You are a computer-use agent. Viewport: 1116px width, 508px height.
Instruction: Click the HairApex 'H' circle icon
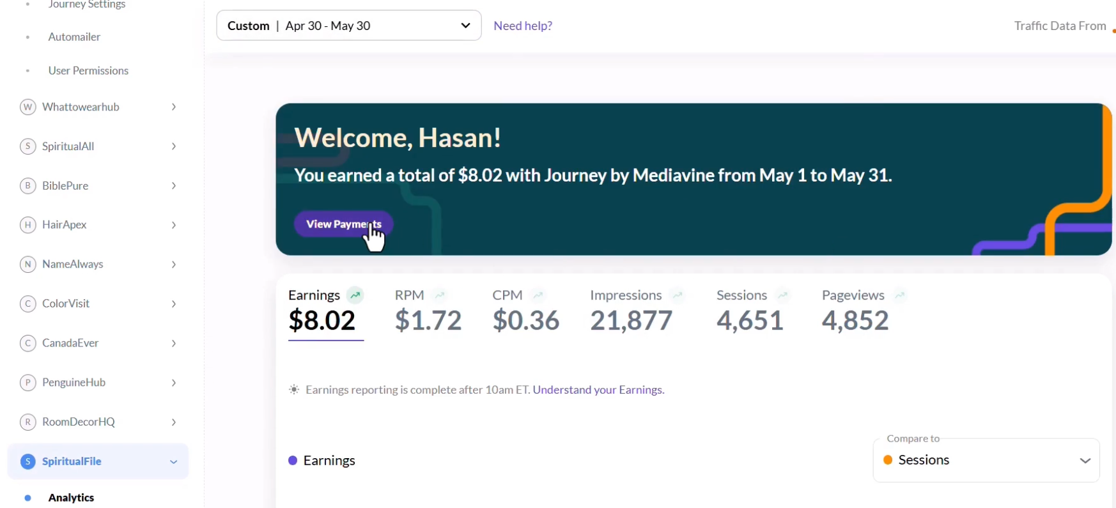tap(27, 225)
